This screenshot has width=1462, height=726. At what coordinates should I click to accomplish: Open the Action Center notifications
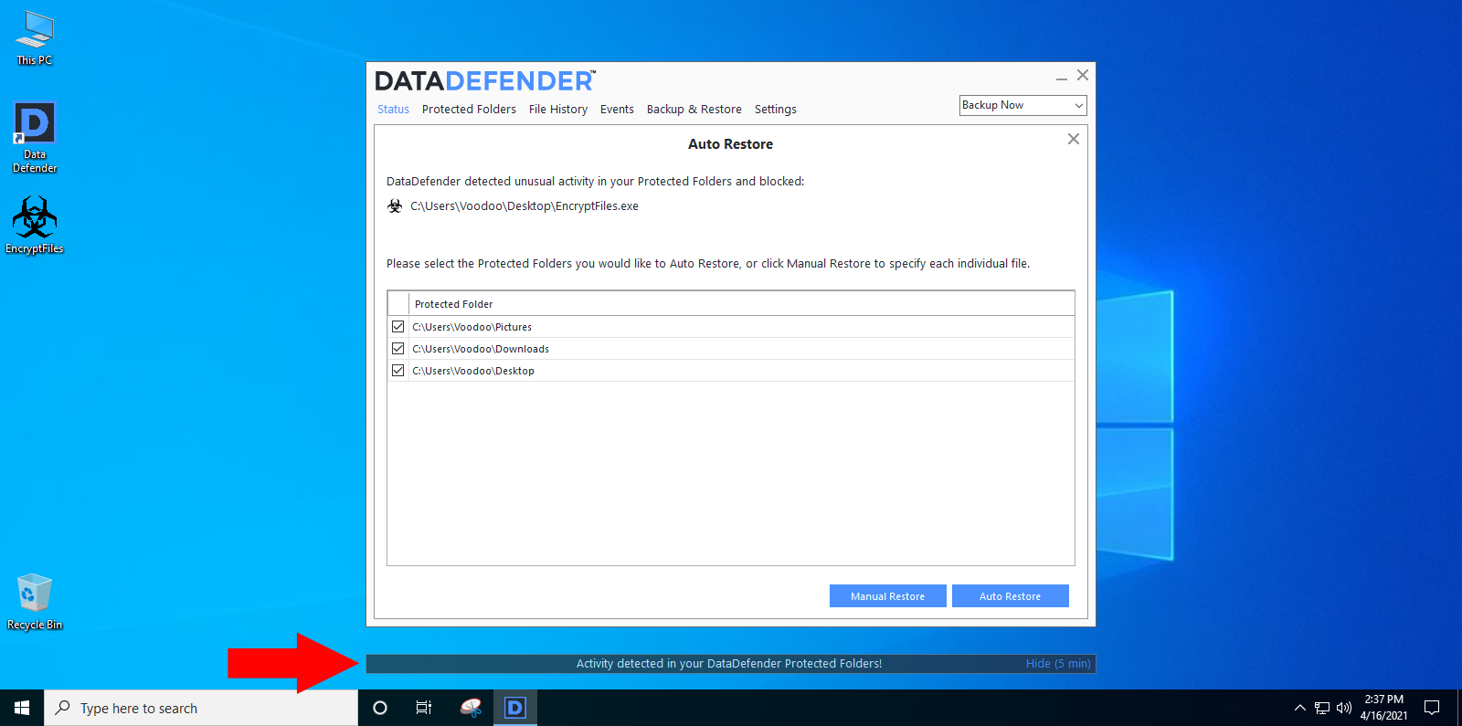click(1432, 708)
